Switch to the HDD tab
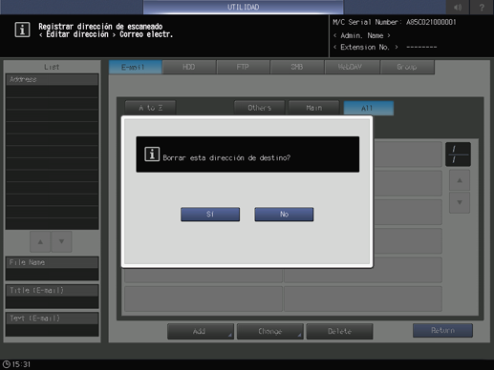The width and height of the screenshot is (494, 370). pos(189,67)
